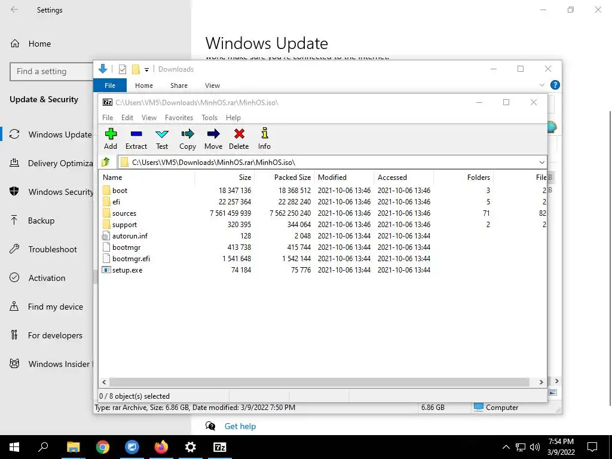
Task: Switch to Explorer Home ribbon tab
Action: 144,85
